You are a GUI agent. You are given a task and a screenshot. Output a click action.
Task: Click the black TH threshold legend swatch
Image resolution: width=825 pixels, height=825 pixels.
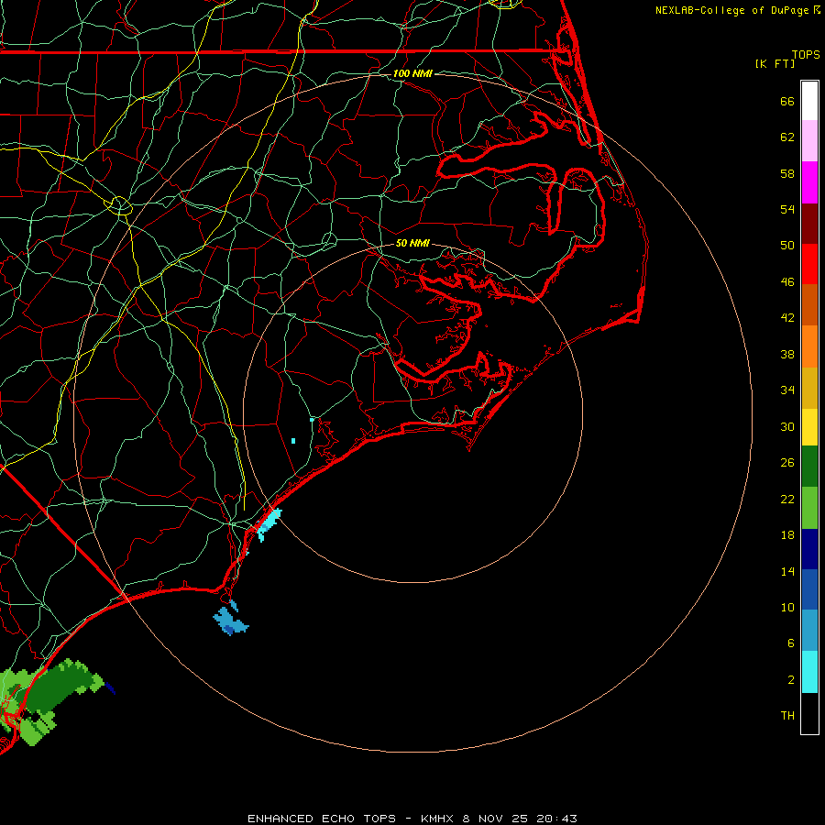pyautogui.click(x=809, y=713)
